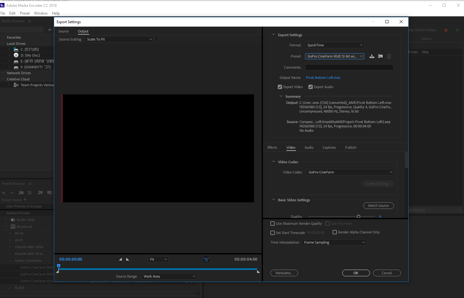Open the Preset dropdown for GoPro CineForm RGB
Viewport: 464px width, 298px height.
(335, 56)
